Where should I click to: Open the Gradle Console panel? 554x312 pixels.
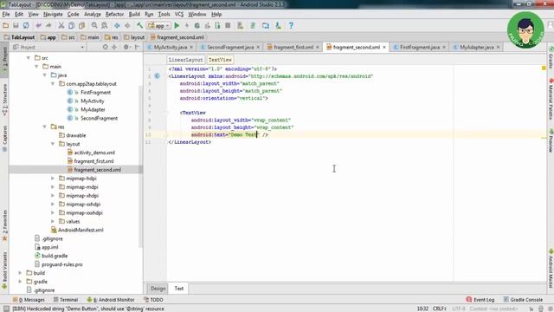coord(523,300)
